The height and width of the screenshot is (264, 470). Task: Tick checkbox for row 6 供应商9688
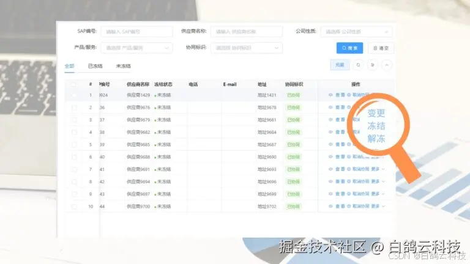74,157
